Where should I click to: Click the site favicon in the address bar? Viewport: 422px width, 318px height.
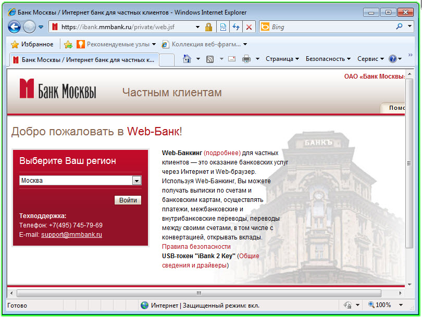point(55,27)
